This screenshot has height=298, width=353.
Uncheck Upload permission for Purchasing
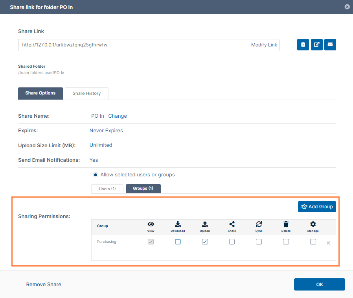[205, 242]
